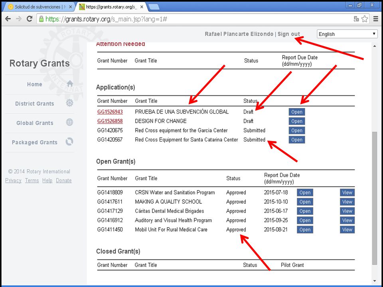Click the report due date 2015-10-10
The image size is (383, 287).
tap(276, 202)
